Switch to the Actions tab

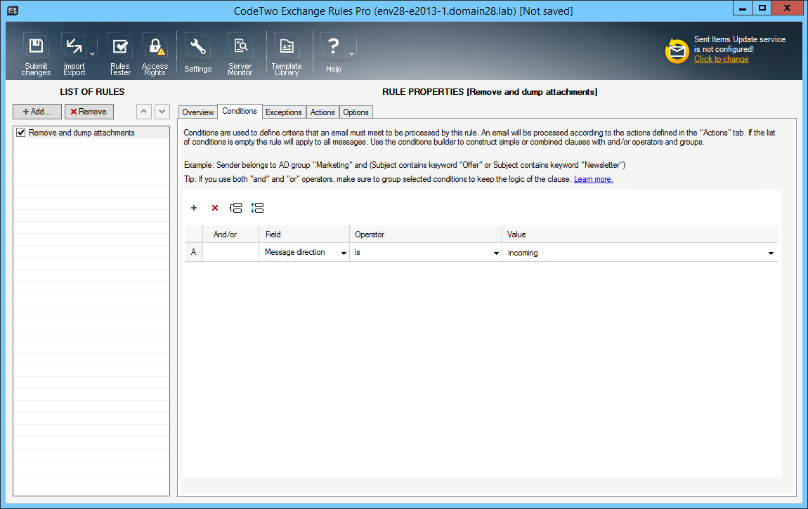(x=322, y=112)
